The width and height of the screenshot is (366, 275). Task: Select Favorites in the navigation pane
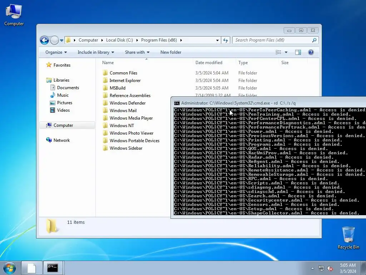click(62, 65)
